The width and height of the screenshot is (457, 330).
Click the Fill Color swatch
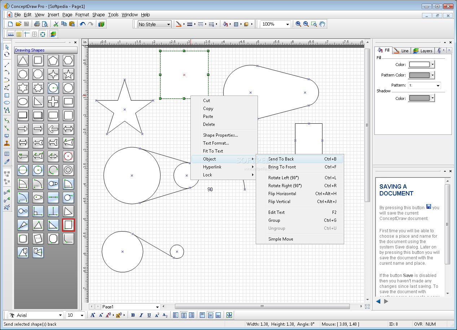pos(419,65)
